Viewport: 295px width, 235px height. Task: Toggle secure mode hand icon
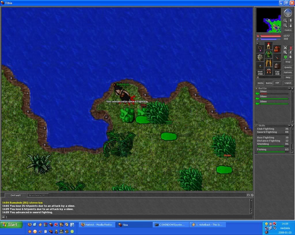[x=291, y=57]
